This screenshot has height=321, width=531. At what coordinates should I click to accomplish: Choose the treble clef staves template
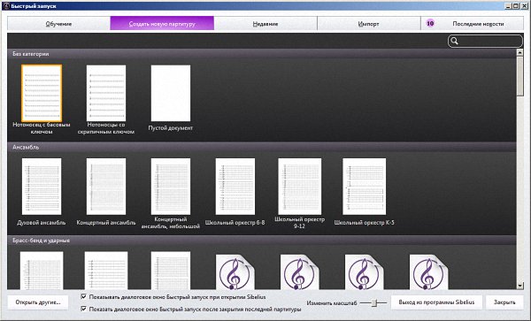point(106,93)
